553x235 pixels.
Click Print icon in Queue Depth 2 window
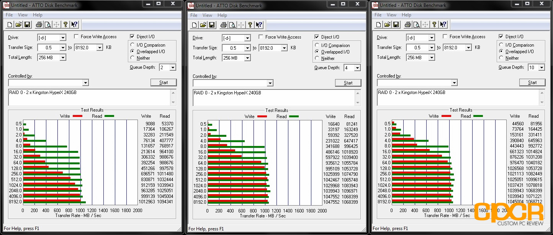[39, 25]
